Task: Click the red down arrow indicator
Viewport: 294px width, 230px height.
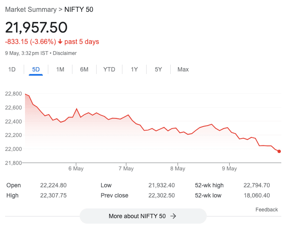Action: coord(60,41)
